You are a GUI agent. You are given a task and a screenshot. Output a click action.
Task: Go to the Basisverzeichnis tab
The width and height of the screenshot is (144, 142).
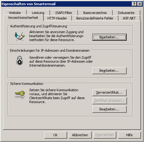[x=95, y=13]
